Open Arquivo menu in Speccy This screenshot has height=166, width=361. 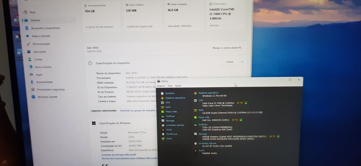point(161,86)
